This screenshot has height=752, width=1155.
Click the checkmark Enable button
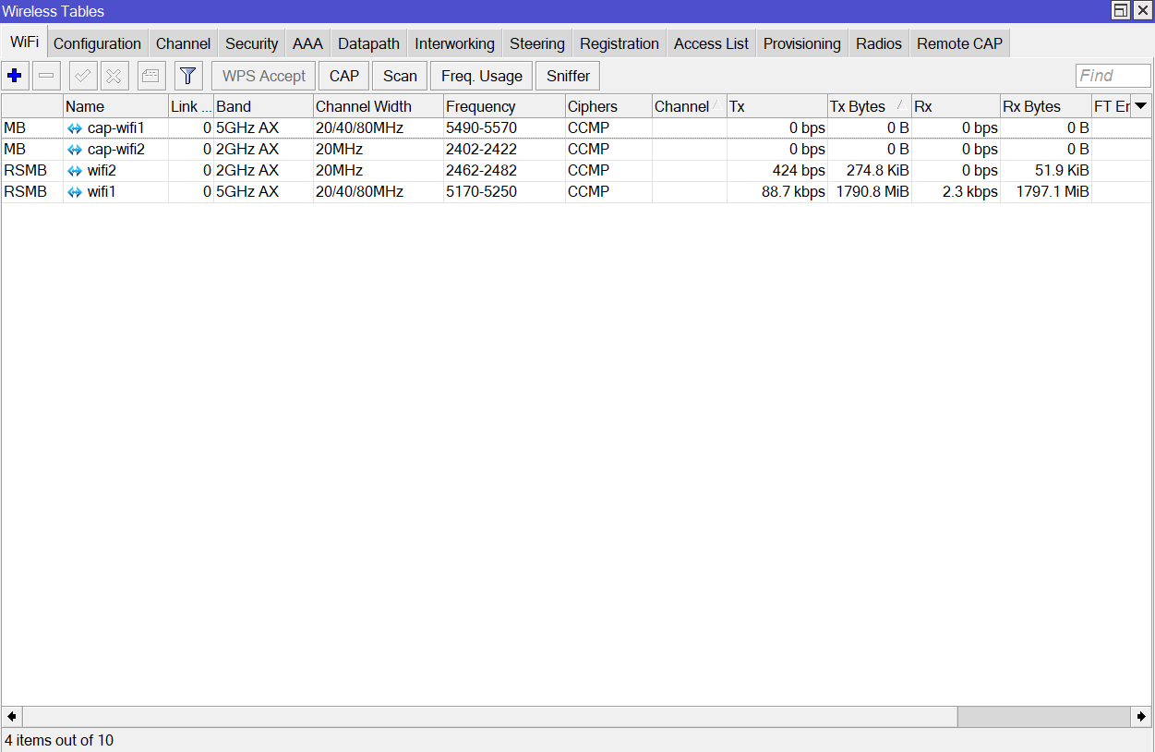[x=83, y=76]
